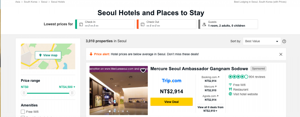Expand View all 8 deals list

[210, 109]
